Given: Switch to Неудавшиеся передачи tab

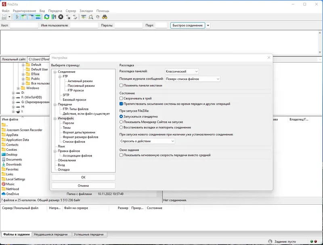Looking at the screenshot, I should click(x=51, y=234).
